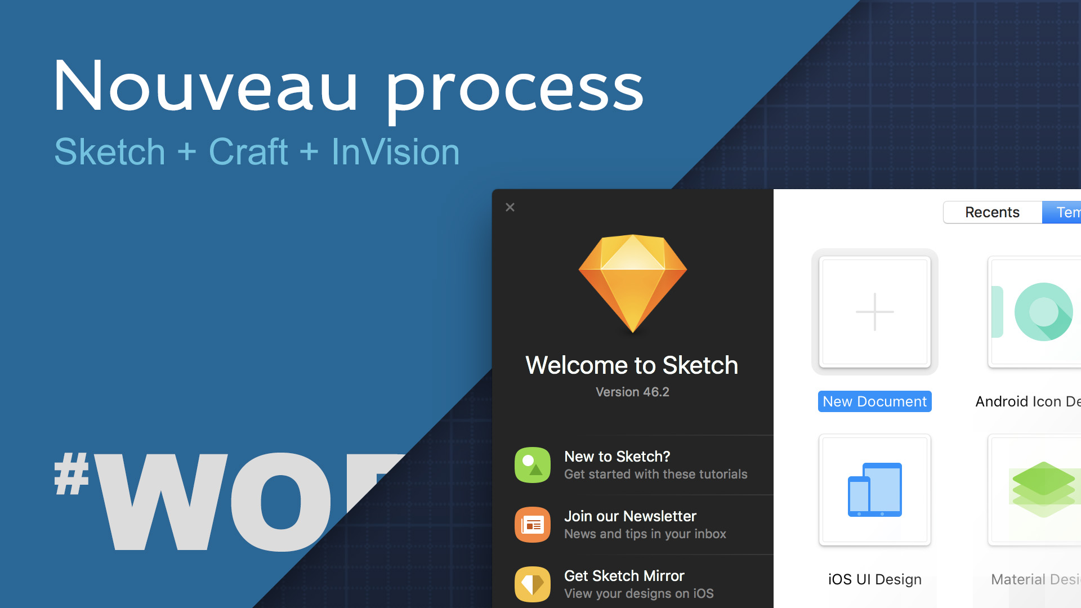Switch to the Recents tab
This screenshot has height=608, width=1081.
992,212
